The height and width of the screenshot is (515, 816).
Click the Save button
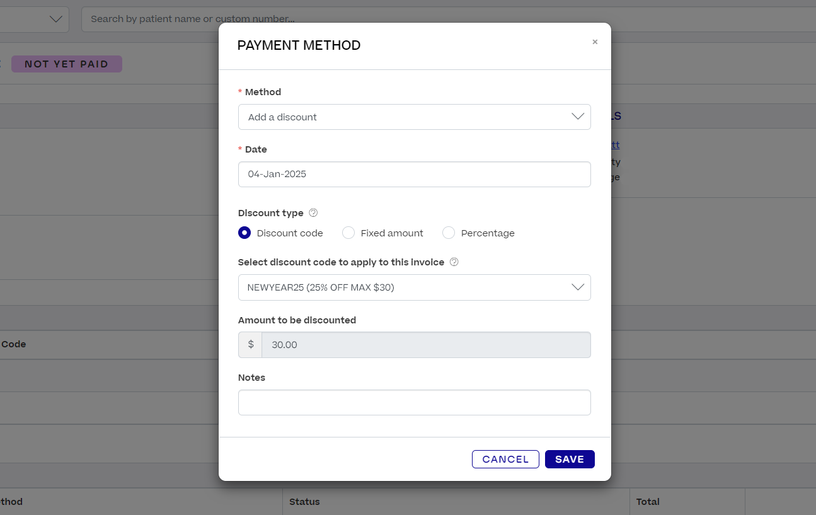point(570,459)
